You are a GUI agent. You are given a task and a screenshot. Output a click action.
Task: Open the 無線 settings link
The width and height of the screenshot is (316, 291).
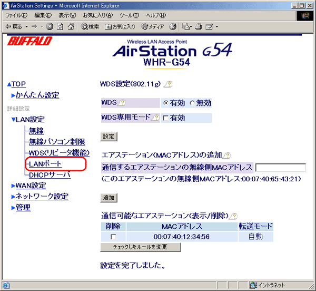coord(36,131)
